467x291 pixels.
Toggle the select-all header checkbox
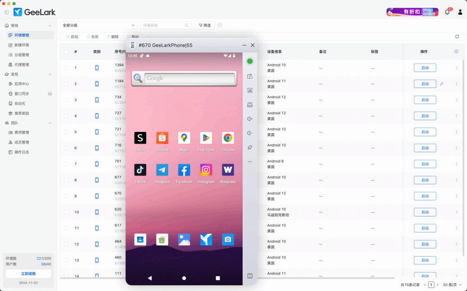point(66,52)
